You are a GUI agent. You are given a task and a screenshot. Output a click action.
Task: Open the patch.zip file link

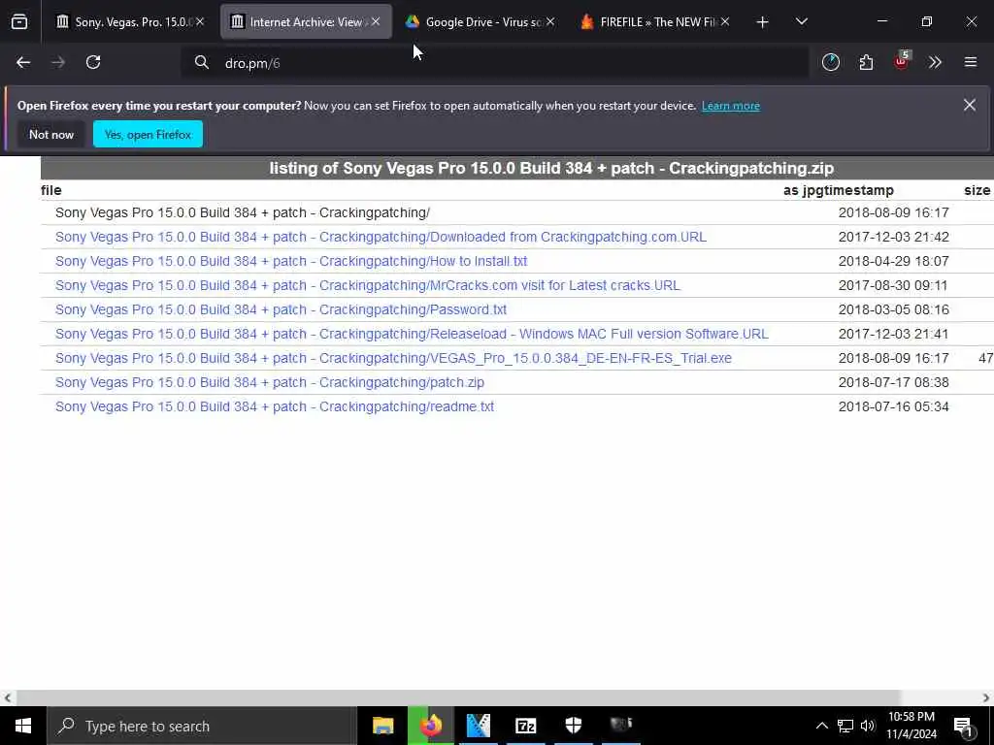[x=270, y=382]
